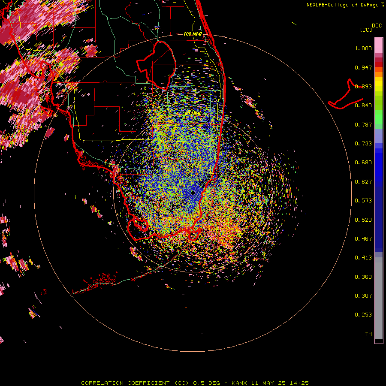386x386 pixels.
Task: Click the KAMX station identifier text
Action: point(239,383)
